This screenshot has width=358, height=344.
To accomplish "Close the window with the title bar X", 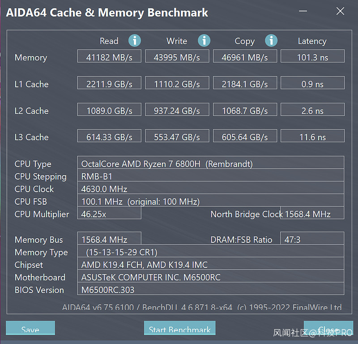I will pyautogui.click(x=340, y=12).
